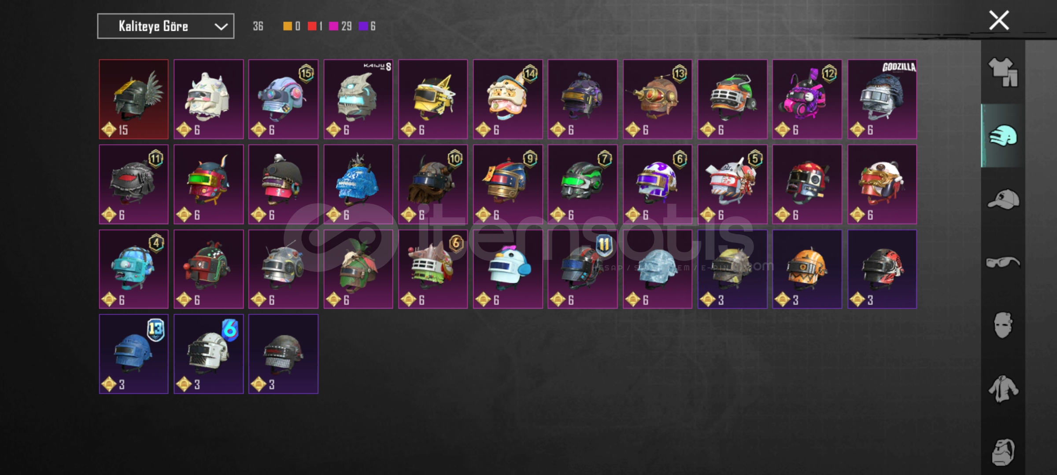Select the level 15 headphone helmet
Viewport: 1057px width, 475px height.
283,99
